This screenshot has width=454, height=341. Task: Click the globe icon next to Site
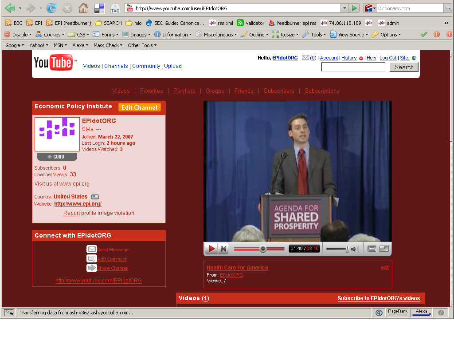pyautogui.click(x=414, y=58)
